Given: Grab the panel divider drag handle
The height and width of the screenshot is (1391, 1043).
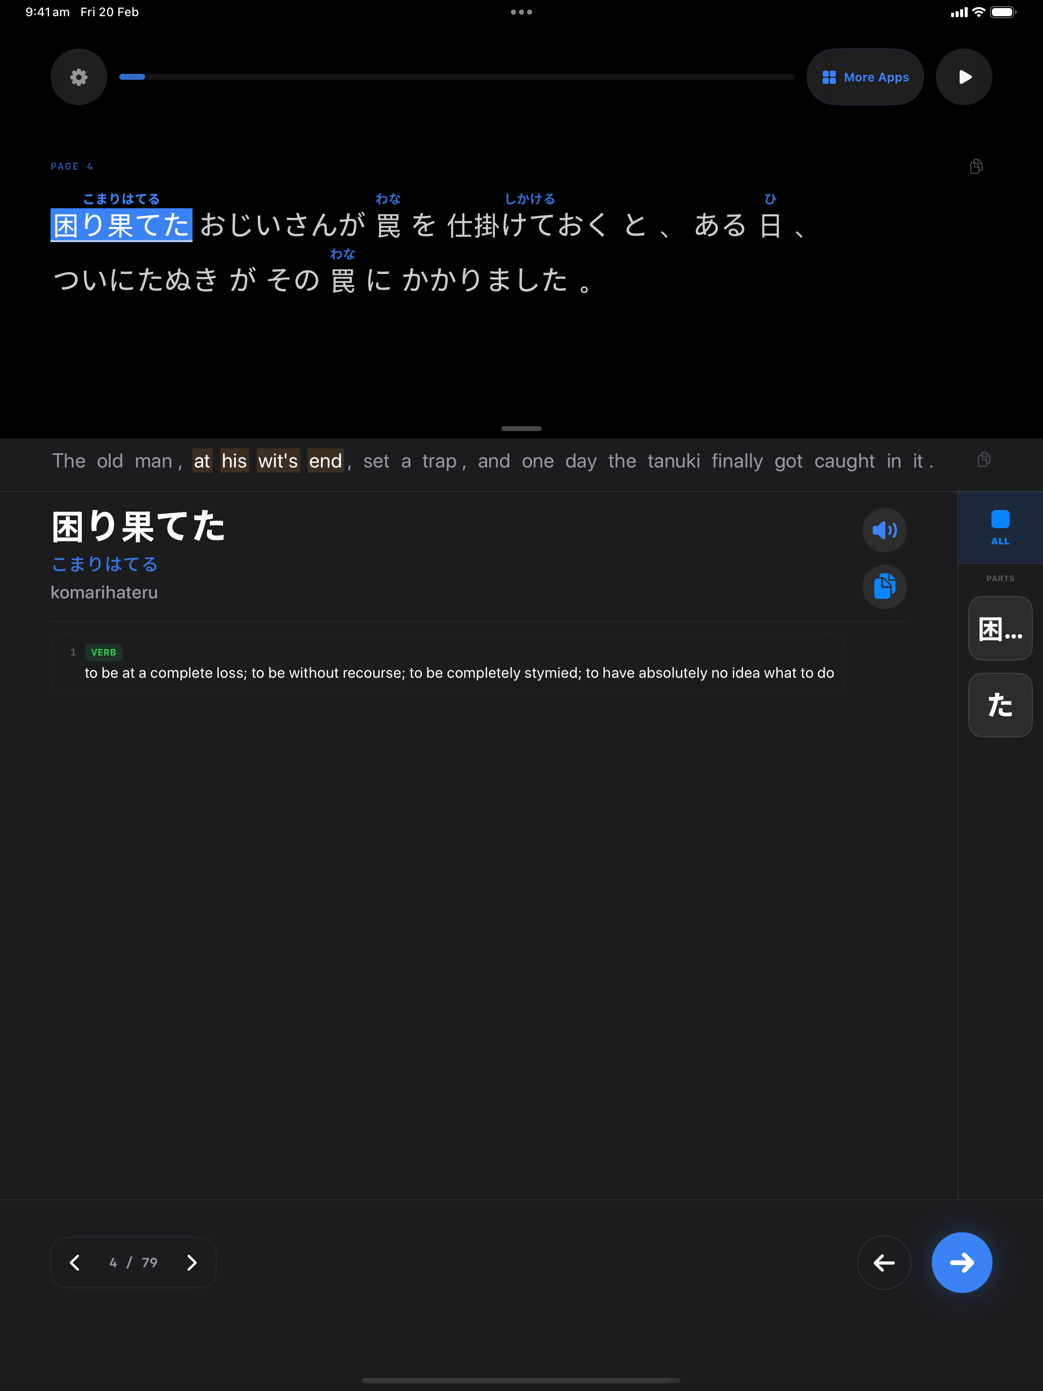Looking at the screenshot, I should pyautogui.click(x=521, y=429).
